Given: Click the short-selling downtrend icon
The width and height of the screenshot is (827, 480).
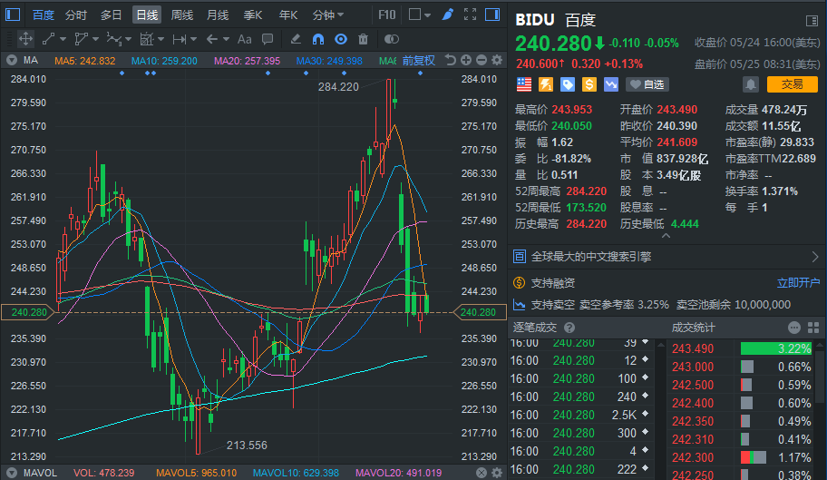Looking at the screenshot, I should [x=611, y=84].
